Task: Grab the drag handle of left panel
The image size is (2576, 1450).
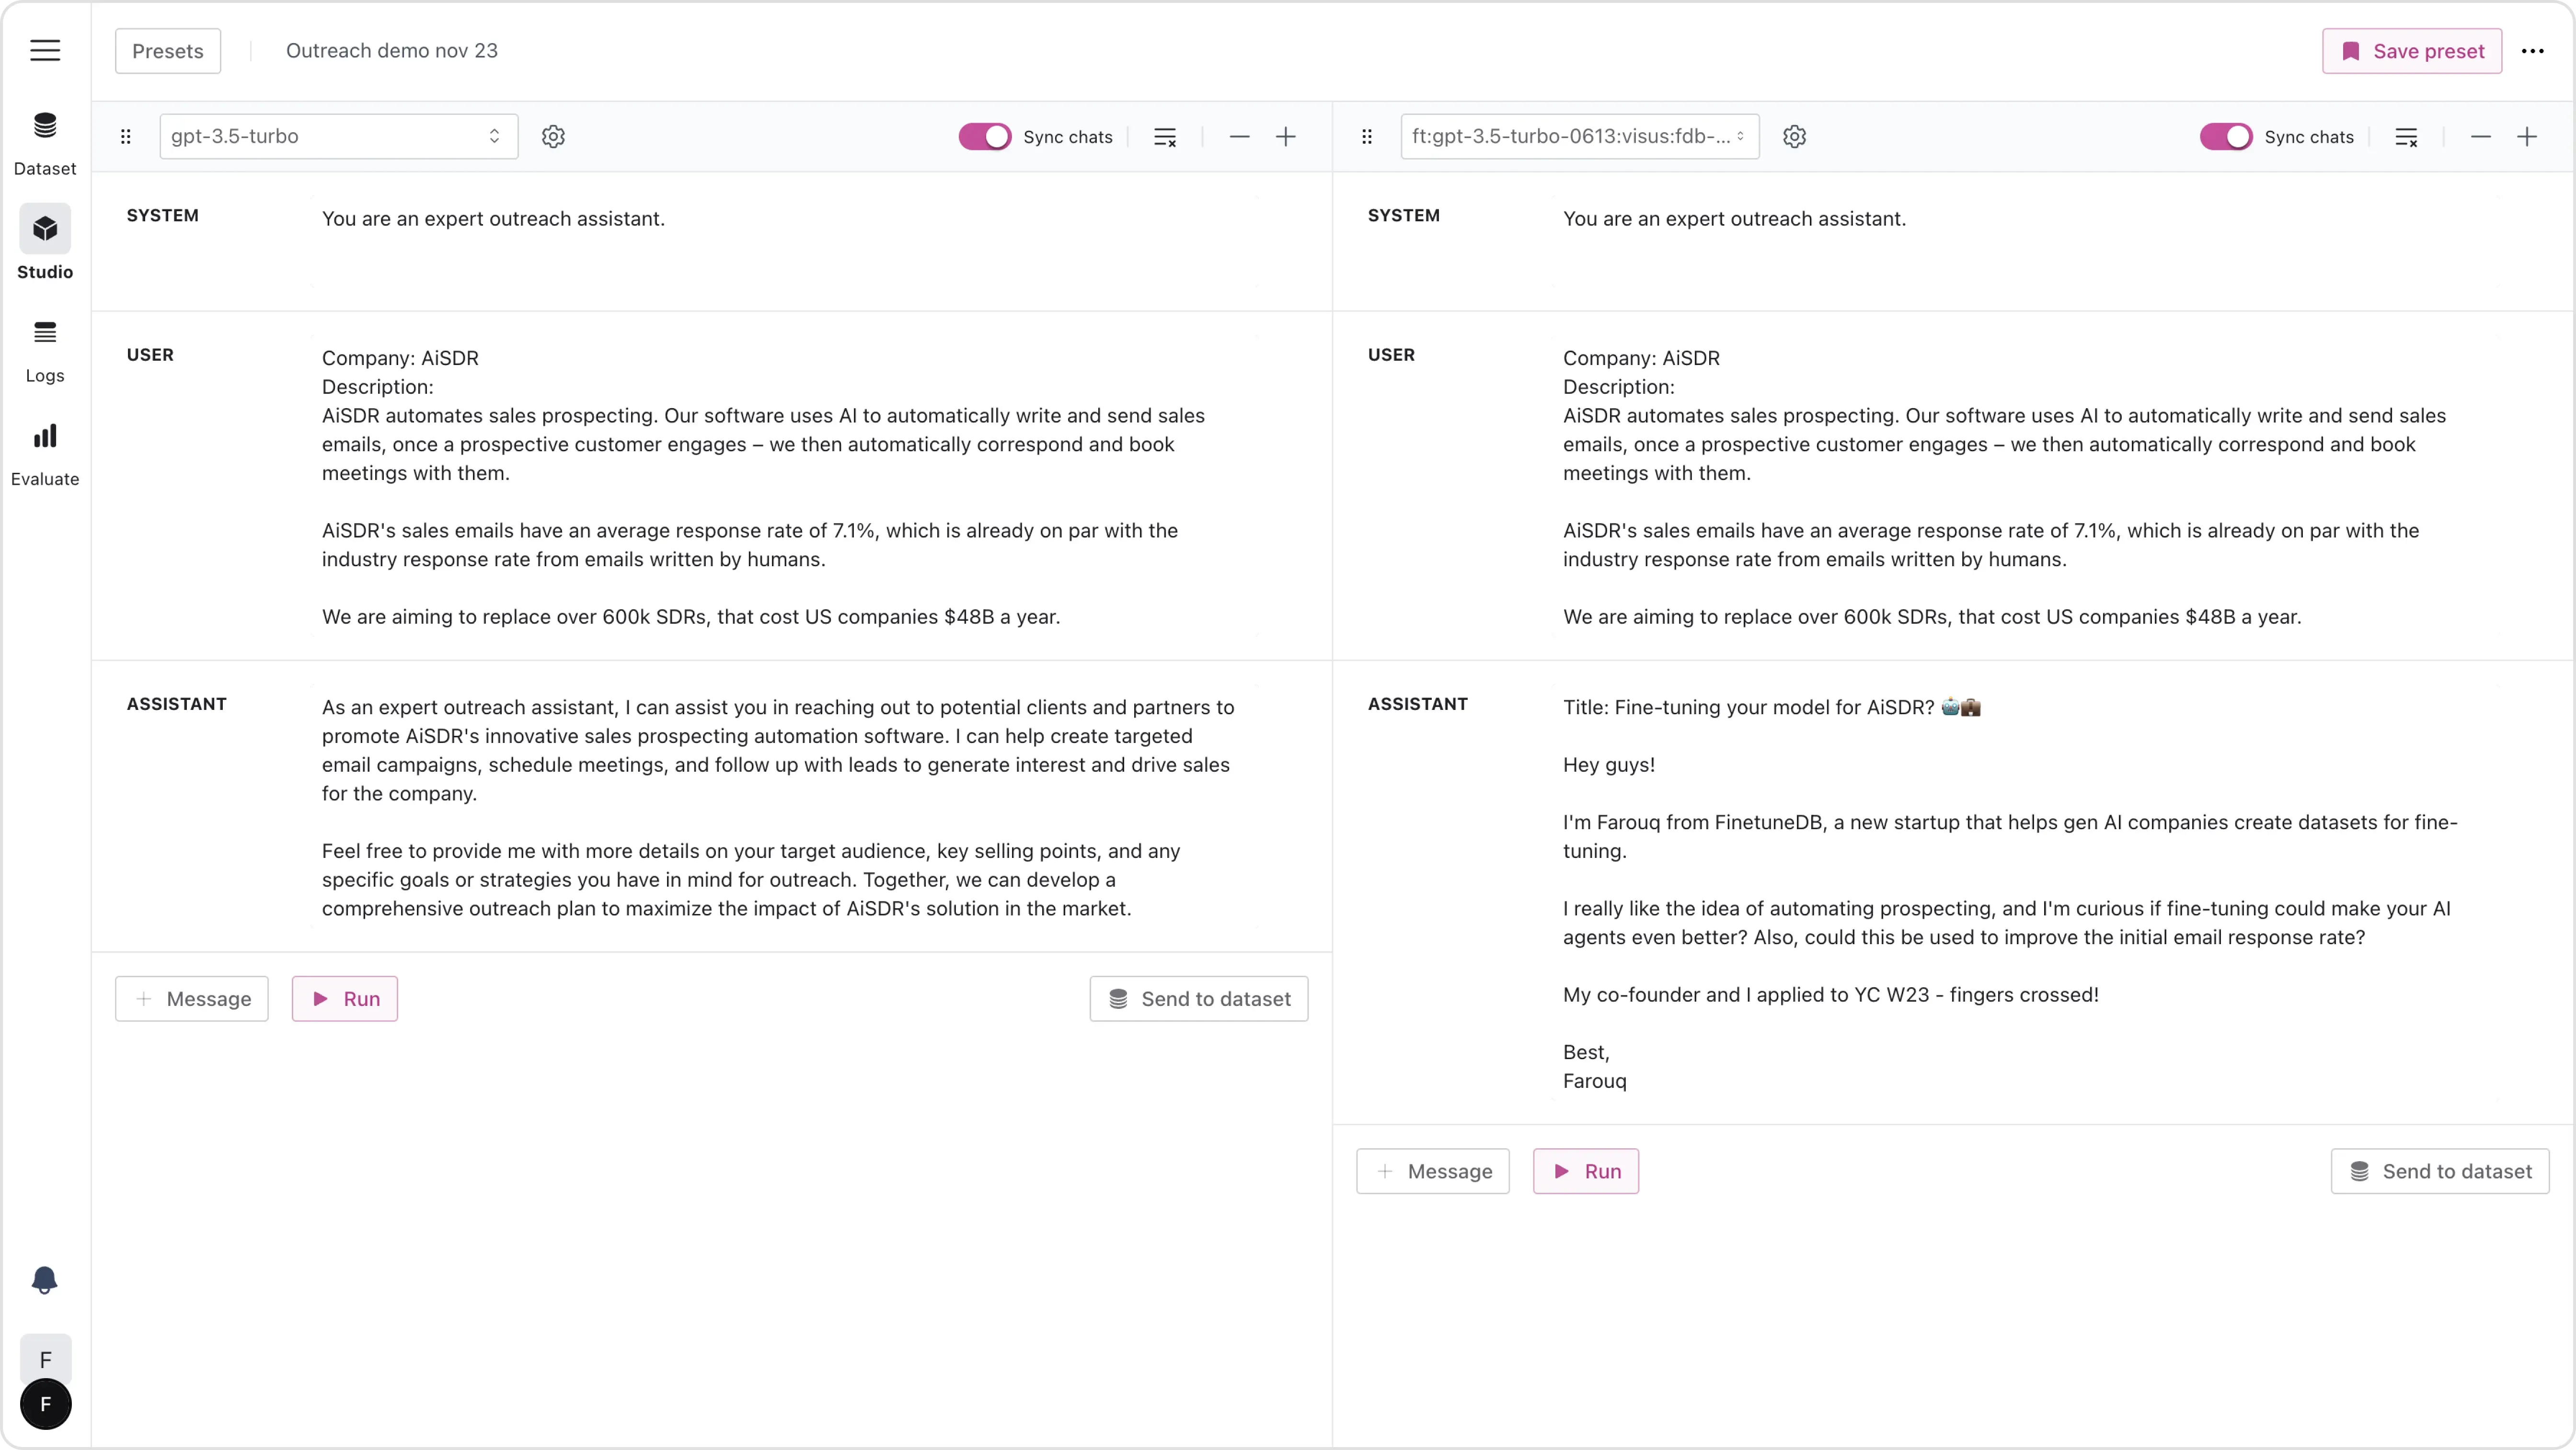Action: click(x=126, y=137)
